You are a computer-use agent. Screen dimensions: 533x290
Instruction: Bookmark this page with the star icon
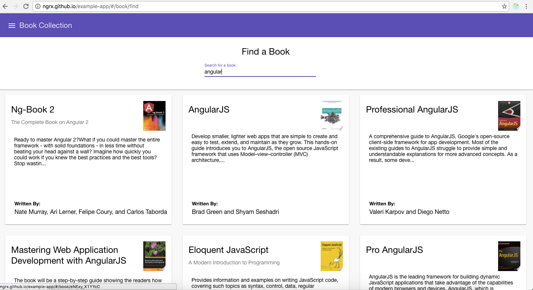pyautogui.click(x=504, y=6)
